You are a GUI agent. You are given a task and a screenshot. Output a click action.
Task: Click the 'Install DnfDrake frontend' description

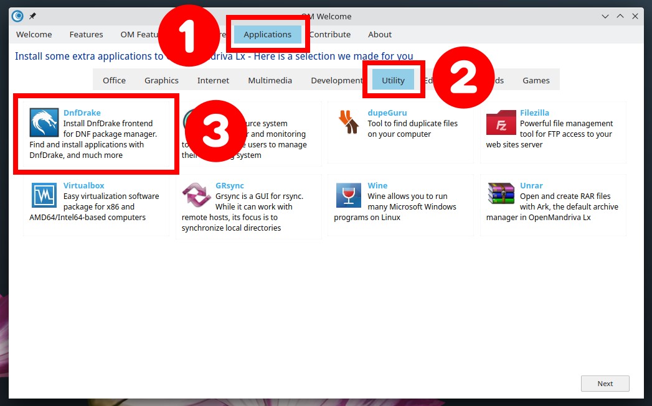pos(93,139)
